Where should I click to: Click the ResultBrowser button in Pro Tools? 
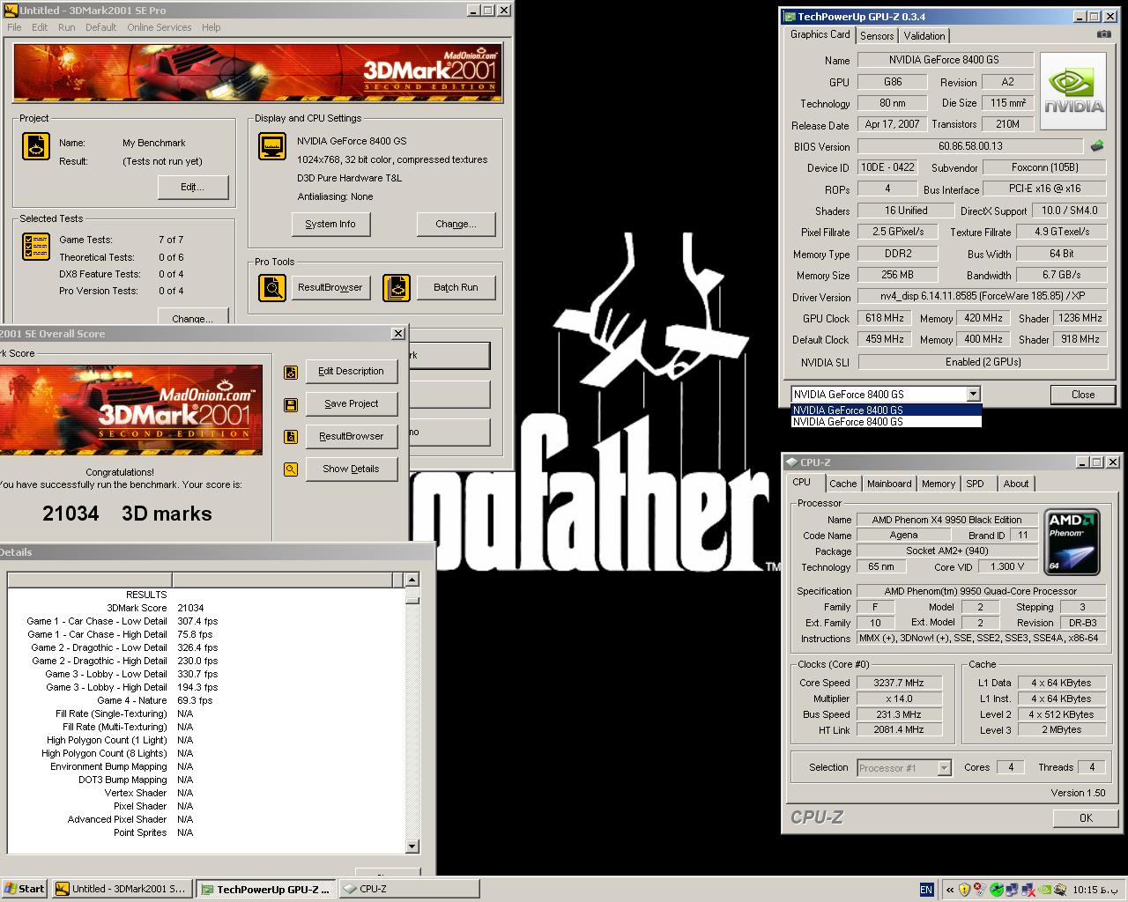pos(330,287)
